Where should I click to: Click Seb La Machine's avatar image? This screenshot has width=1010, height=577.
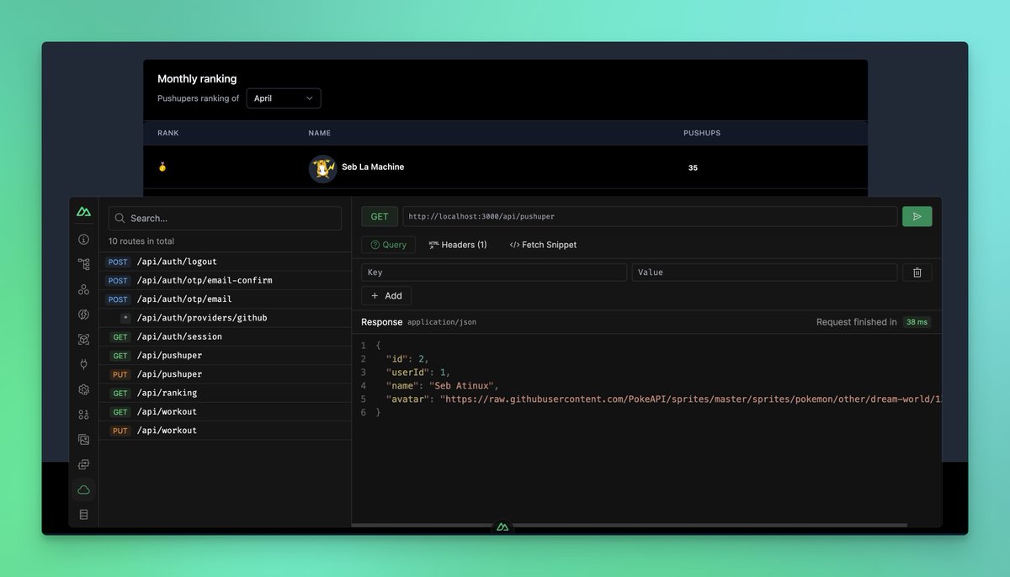[322, 168]
